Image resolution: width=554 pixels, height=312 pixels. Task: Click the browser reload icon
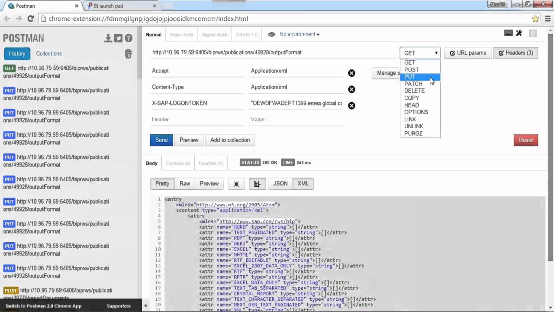click(30, 19)
